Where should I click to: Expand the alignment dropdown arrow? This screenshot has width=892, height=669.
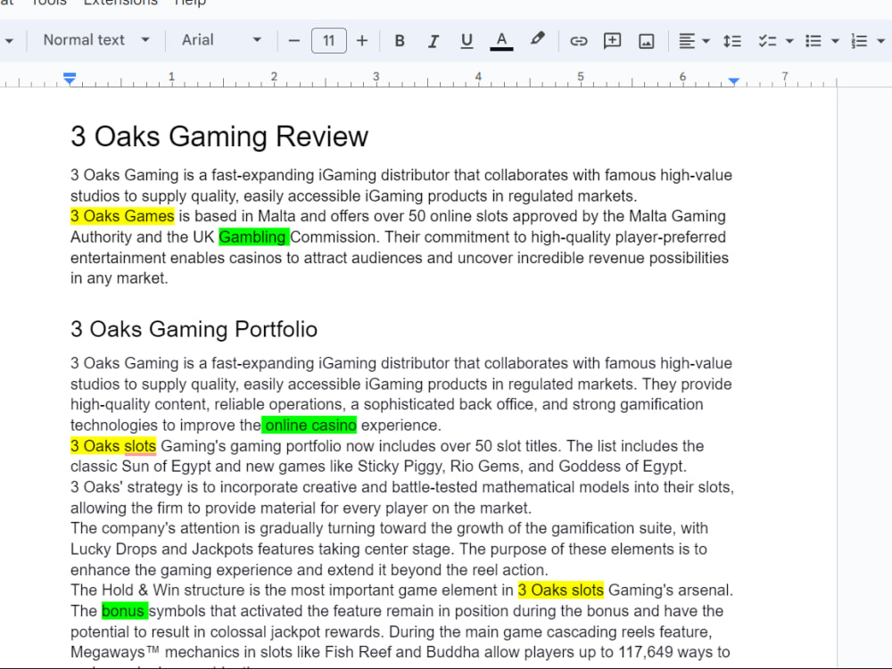click(x=706, y=41)
